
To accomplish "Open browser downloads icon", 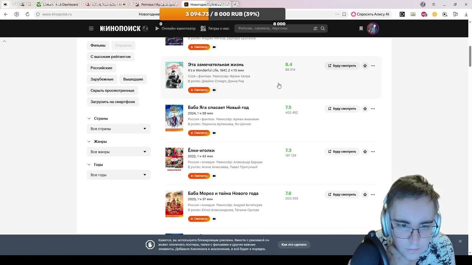I will tap(466, 14).
